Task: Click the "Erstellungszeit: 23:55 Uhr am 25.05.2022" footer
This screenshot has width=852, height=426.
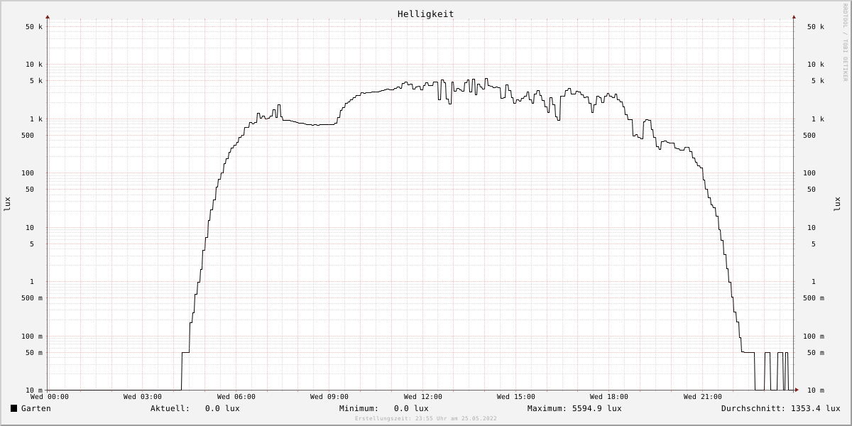Action: (x=426, y=419)
